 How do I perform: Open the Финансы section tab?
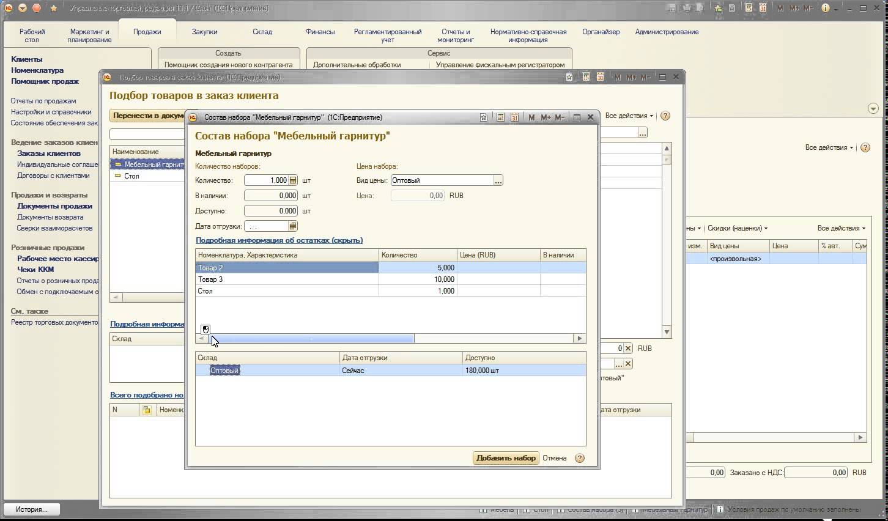[320, 32]
